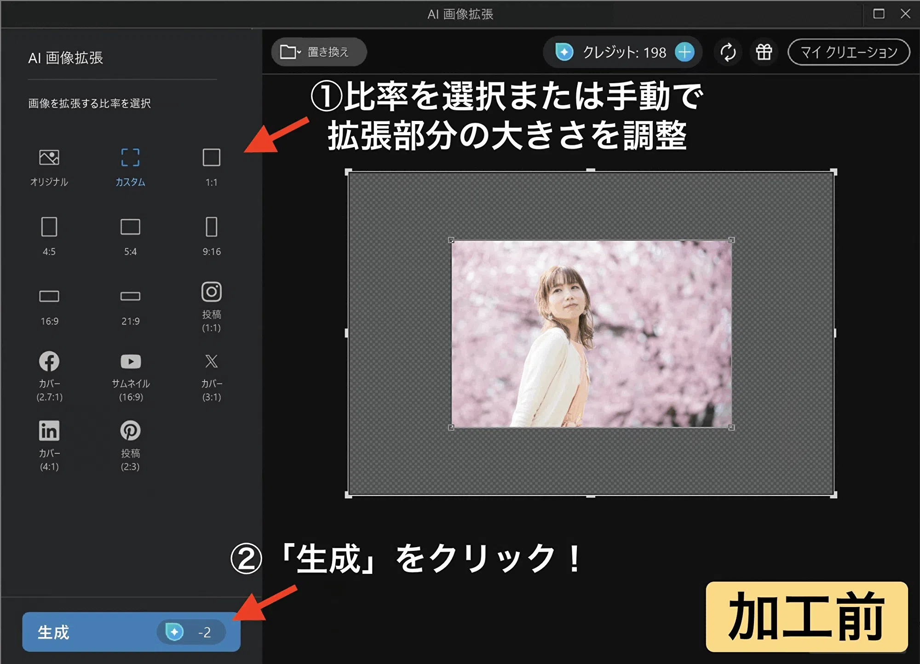Viewport: 920px width, 664px height.
Task: Choose the 9:16 portrait ratio
Action: tap(211, 235)
